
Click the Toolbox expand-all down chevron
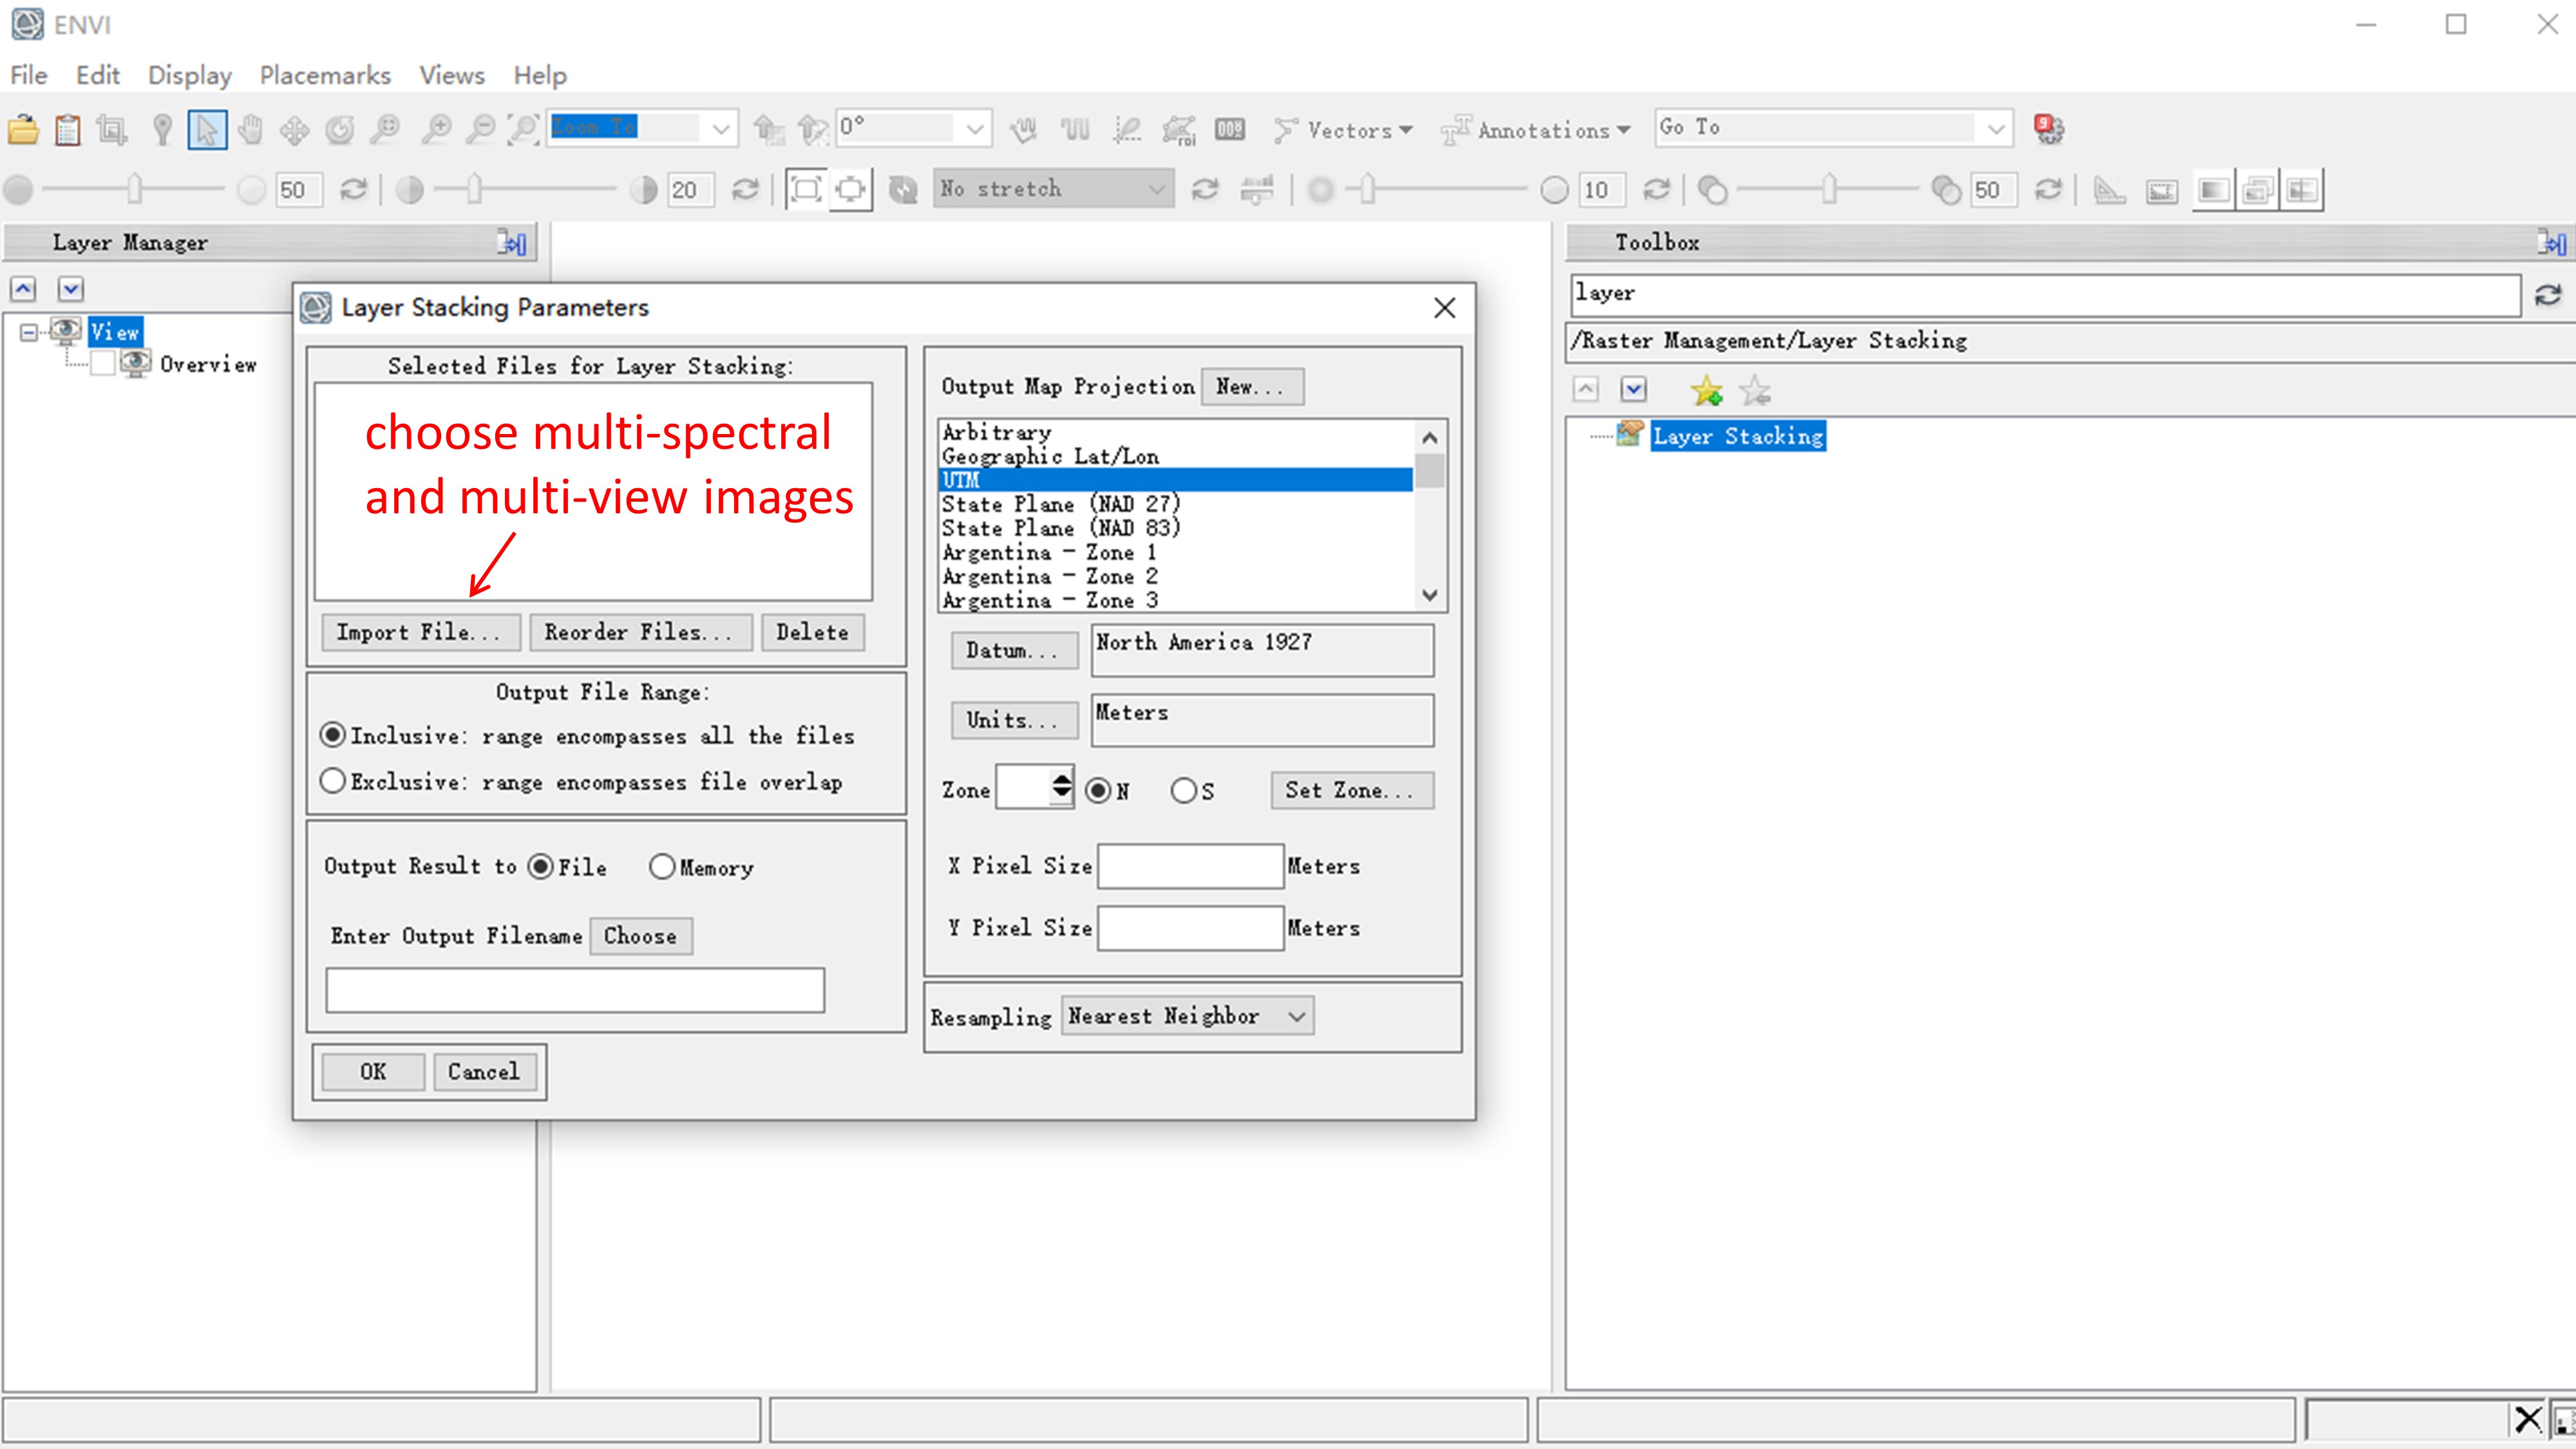coord(1634,389)
